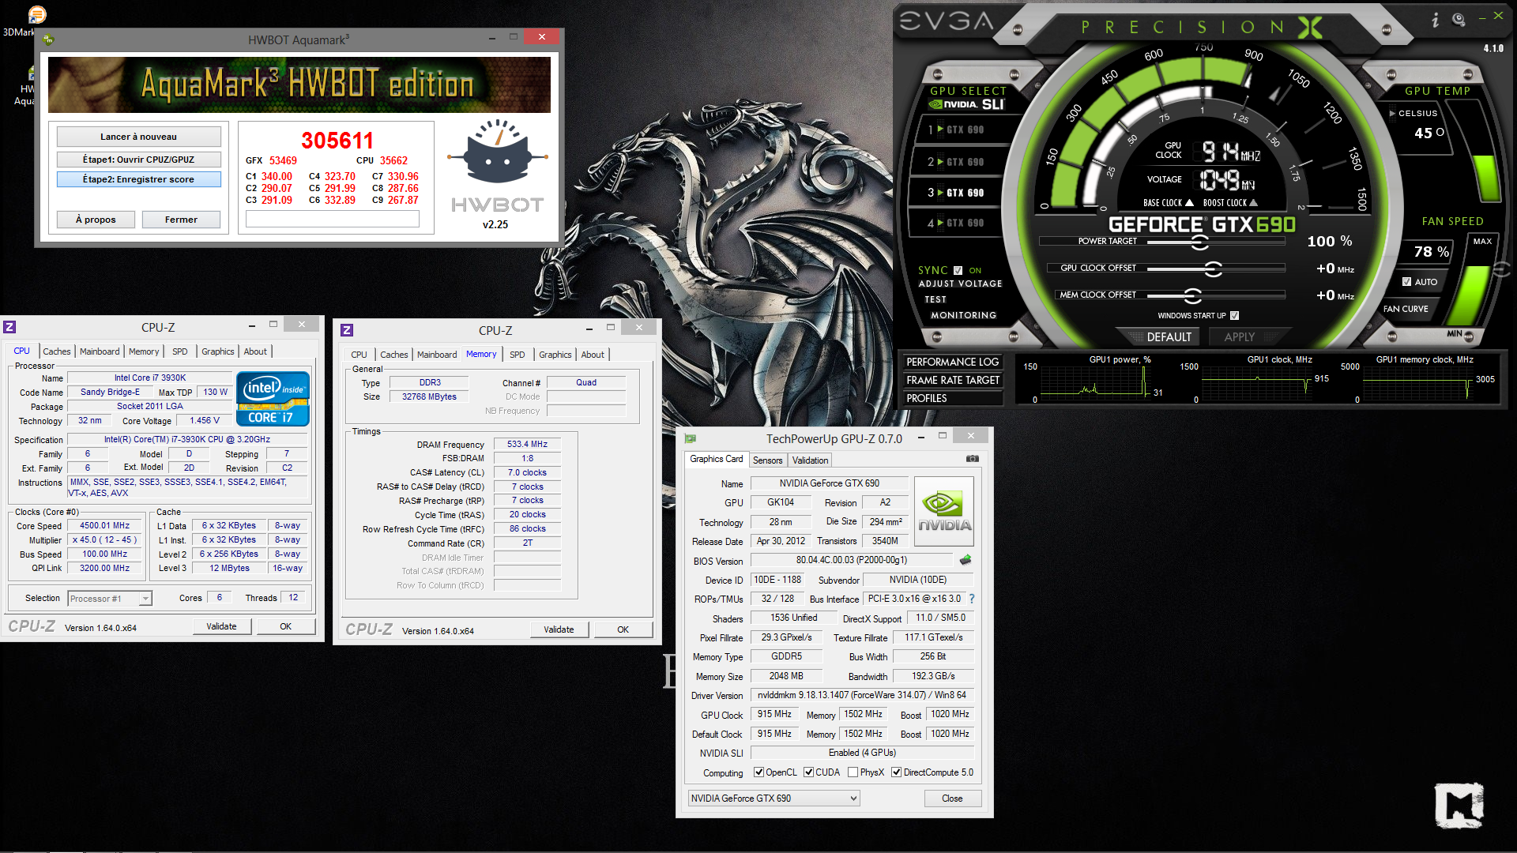This screenshot has height=853, width=1517.
Task: Toggle the Windows Start Up checkbox
Action: pos(1234,315)
